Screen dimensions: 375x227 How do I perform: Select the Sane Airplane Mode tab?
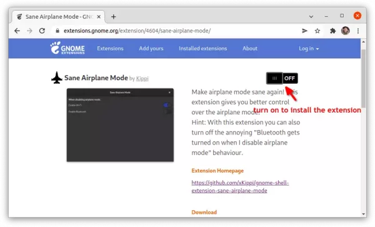[x=58, y=17]
